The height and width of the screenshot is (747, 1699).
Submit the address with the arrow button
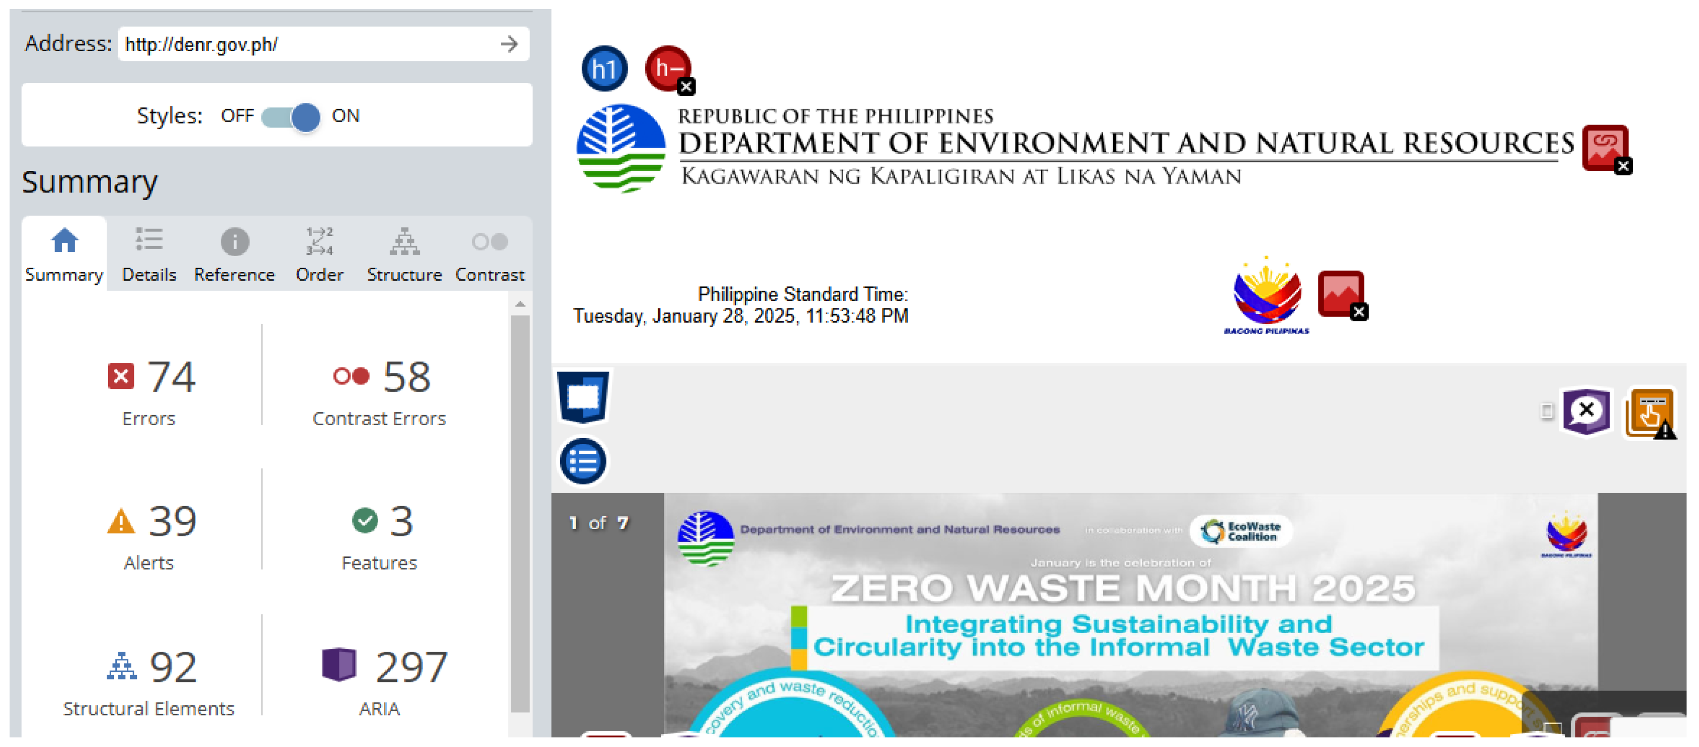(508, 44)
